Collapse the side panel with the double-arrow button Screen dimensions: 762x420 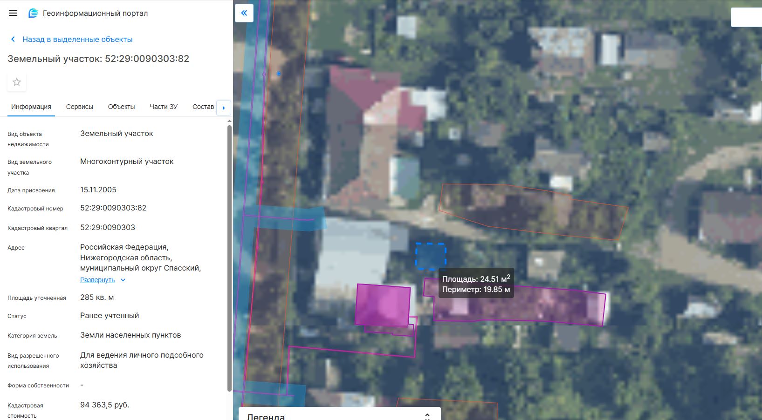click(244, 13)
